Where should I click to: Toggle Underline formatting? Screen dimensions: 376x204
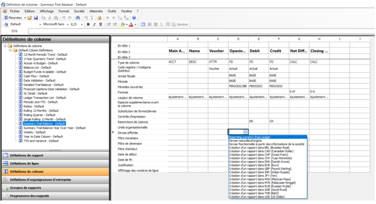tap(100, 24)
